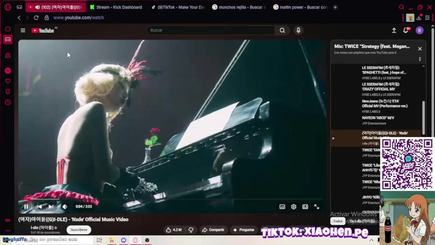Open File Explorer from the taskbar

point(111,240)
